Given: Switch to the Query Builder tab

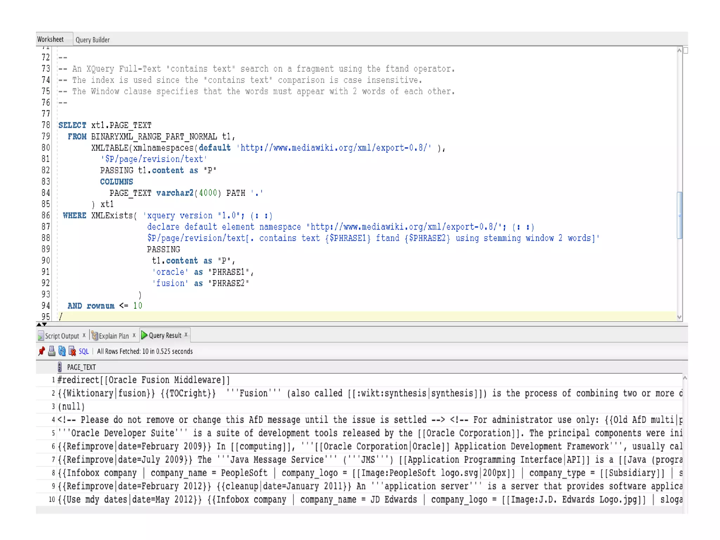Looking at the screenshot, I should coord(92,40).
